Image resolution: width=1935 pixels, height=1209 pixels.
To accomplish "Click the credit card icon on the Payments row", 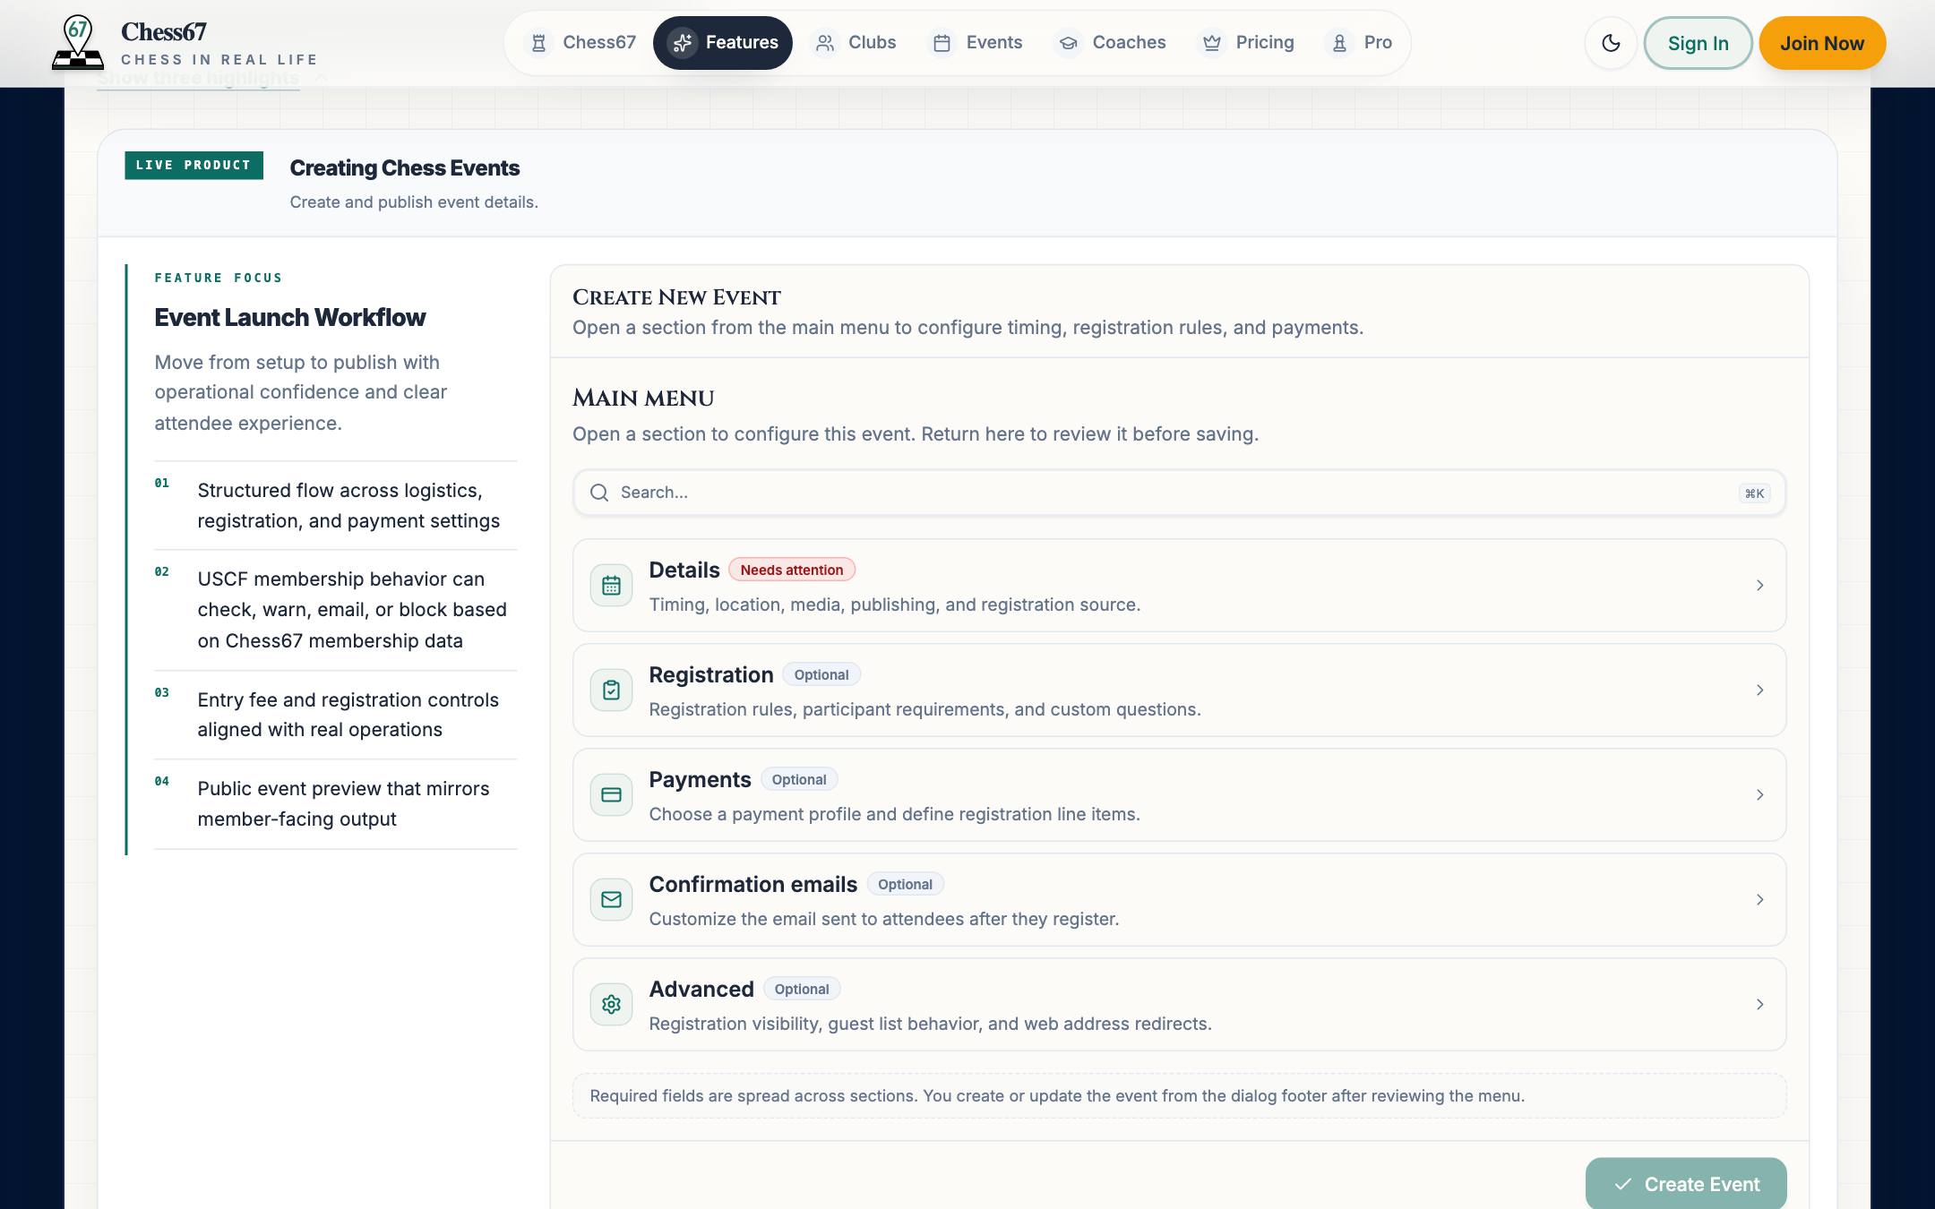I will [611, 795].
